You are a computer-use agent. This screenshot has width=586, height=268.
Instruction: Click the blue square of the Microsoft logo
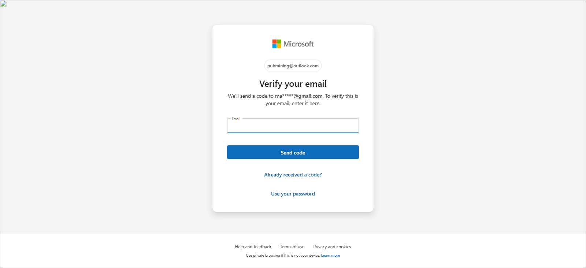(x=274, y=46)
